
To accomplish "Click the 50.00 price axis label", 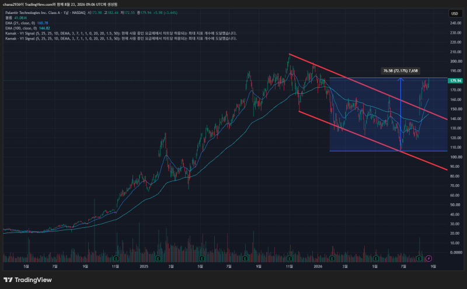I will click(456, 205).
